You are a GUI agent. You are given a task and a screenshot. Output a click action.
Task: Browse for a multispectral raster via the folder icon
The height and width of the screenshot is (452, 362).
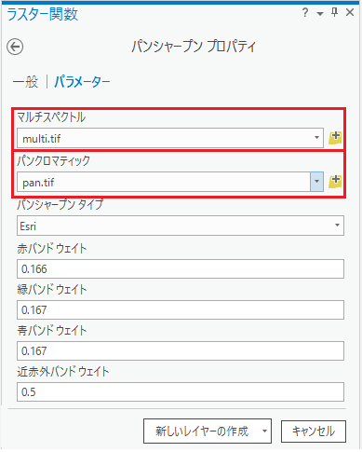pyautogui.click(x=335, y=138)
